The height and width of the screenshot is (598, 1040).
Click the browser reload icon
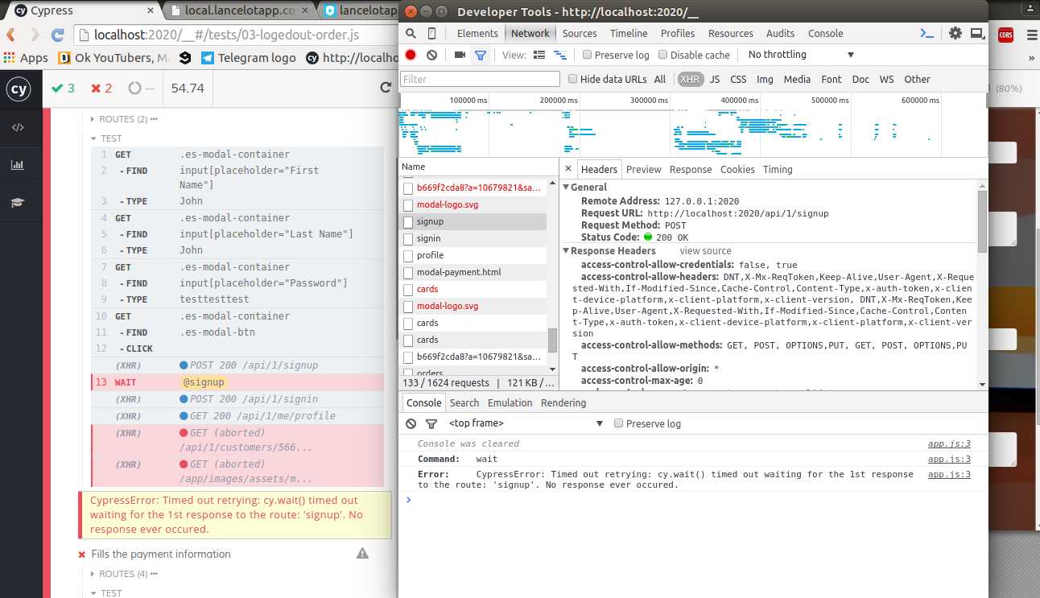[57, 35]
